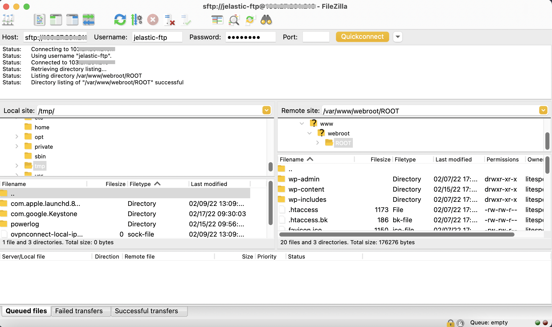Expand the ROOT folder in remote tree
Screen dimensions: 552x327
[317, 143]
